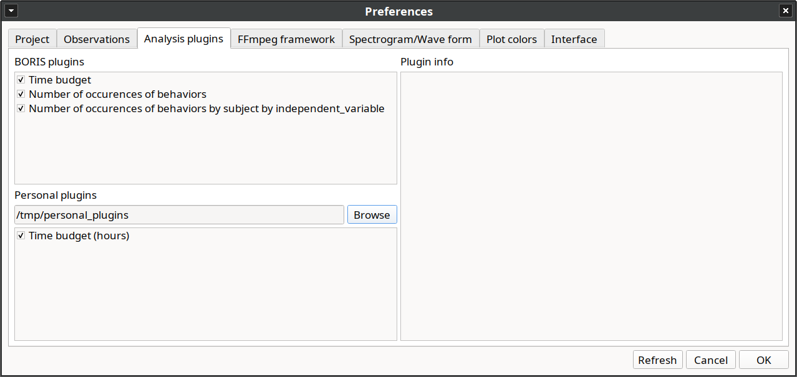
Task: Select the Time budget (hours) plugin entry
Action: click(x=79, y=236)
